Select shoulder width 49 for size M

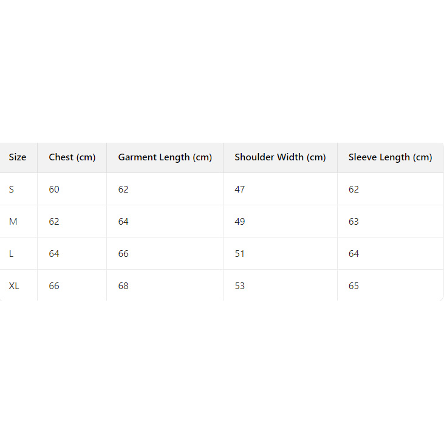pos(240,222)
